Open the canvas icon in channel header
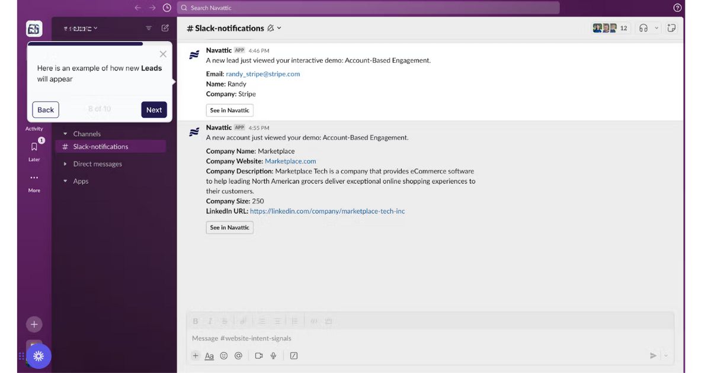 coord(671,28)
